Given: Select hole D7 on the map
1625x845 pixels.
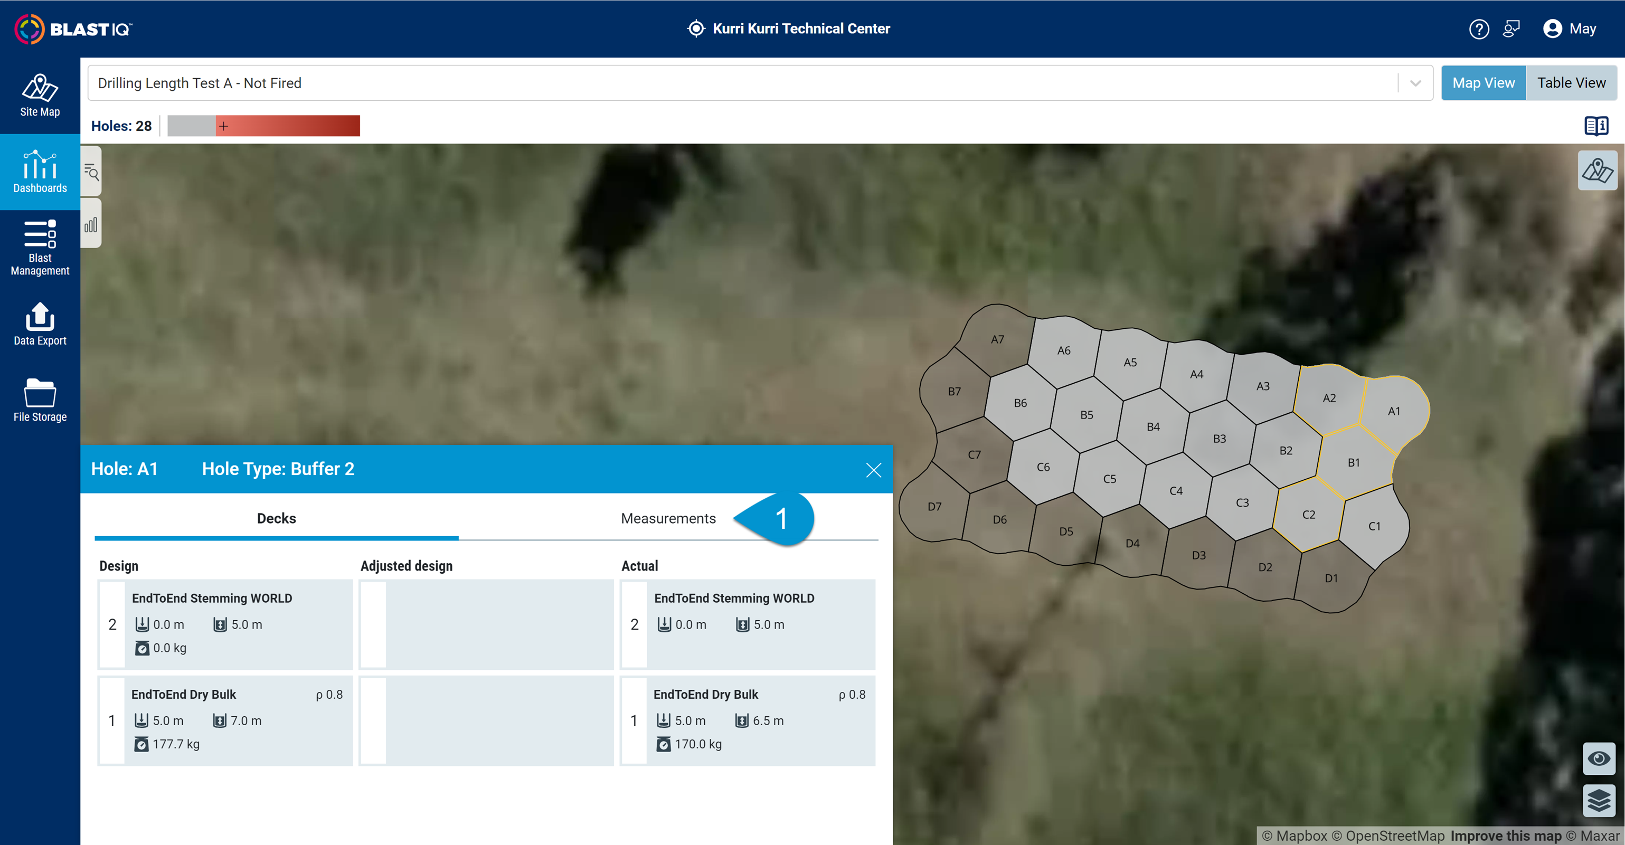Looking at the screenshot, I should pos(935,507).
